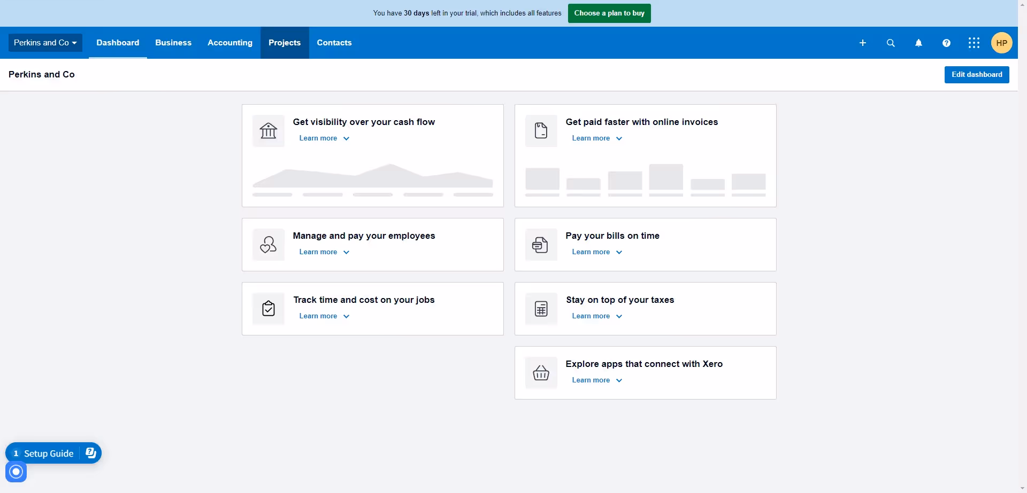This screenshot has height=493, width=1027.
Task: Open the notifications bell icon
Action: point(918,43)
